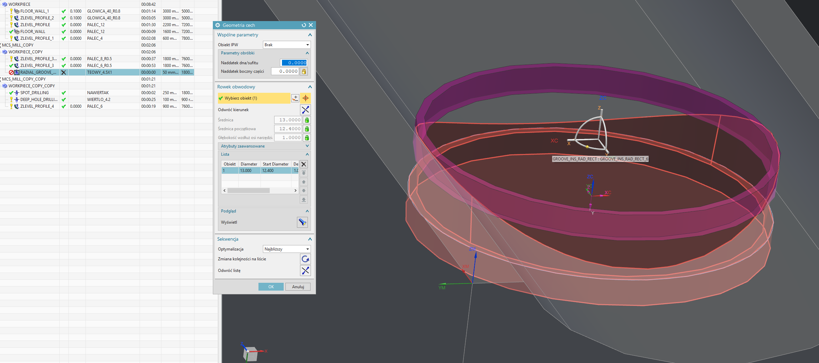The width and height of the screenshot is (819, 363).
Task: Click the list horizontal scrollbar left arrow
Action: [224, 191]
